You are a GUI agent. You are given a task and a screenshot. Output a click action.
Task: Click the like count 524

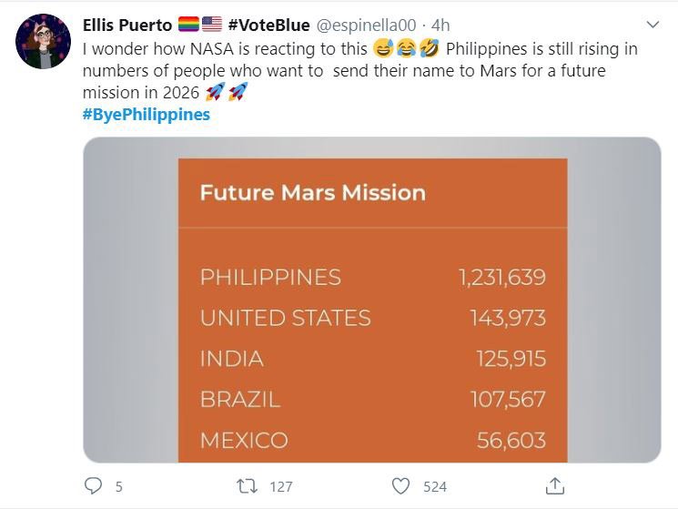(x=435, y=487)
